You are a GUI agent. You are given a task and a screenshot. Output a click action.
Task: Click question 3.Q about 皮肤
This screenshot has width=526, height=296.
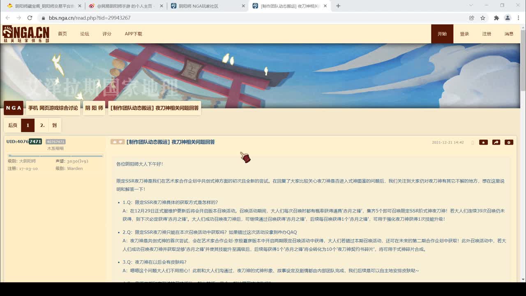[155, 262]
